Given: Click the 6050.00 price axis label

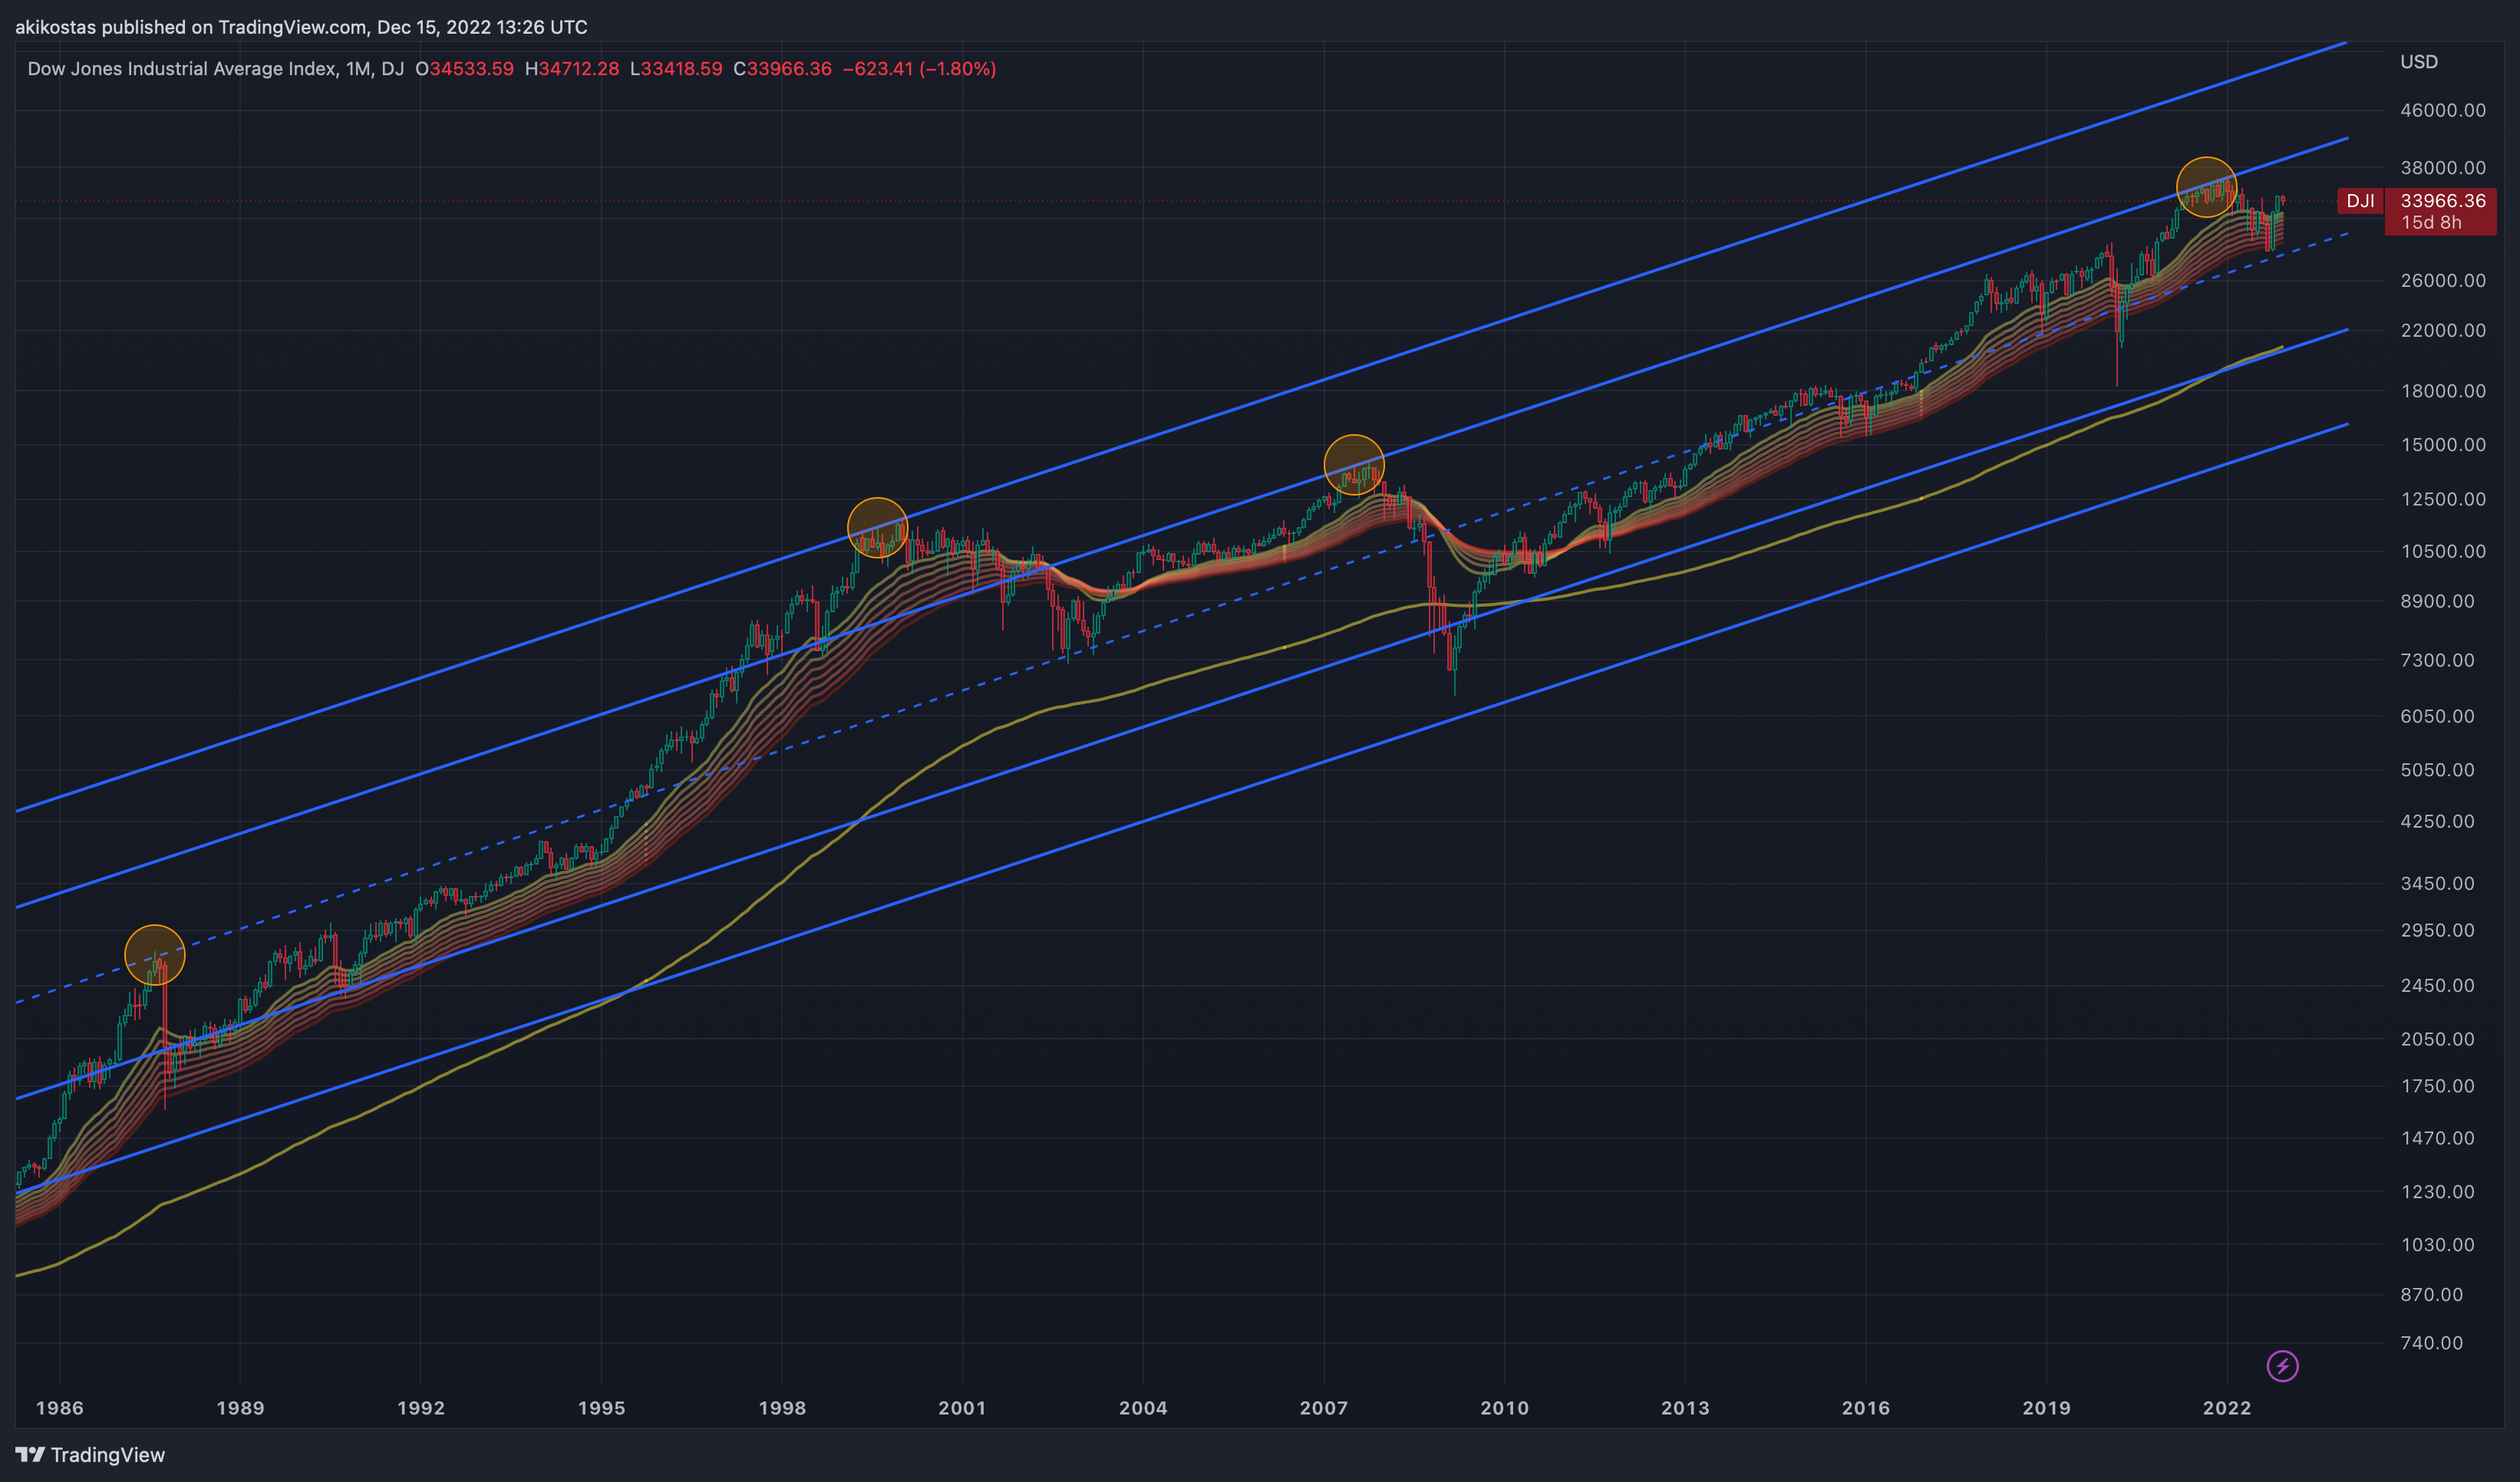Looking at the screenshot, I should pyautogui.click(x=2438, y=716).
